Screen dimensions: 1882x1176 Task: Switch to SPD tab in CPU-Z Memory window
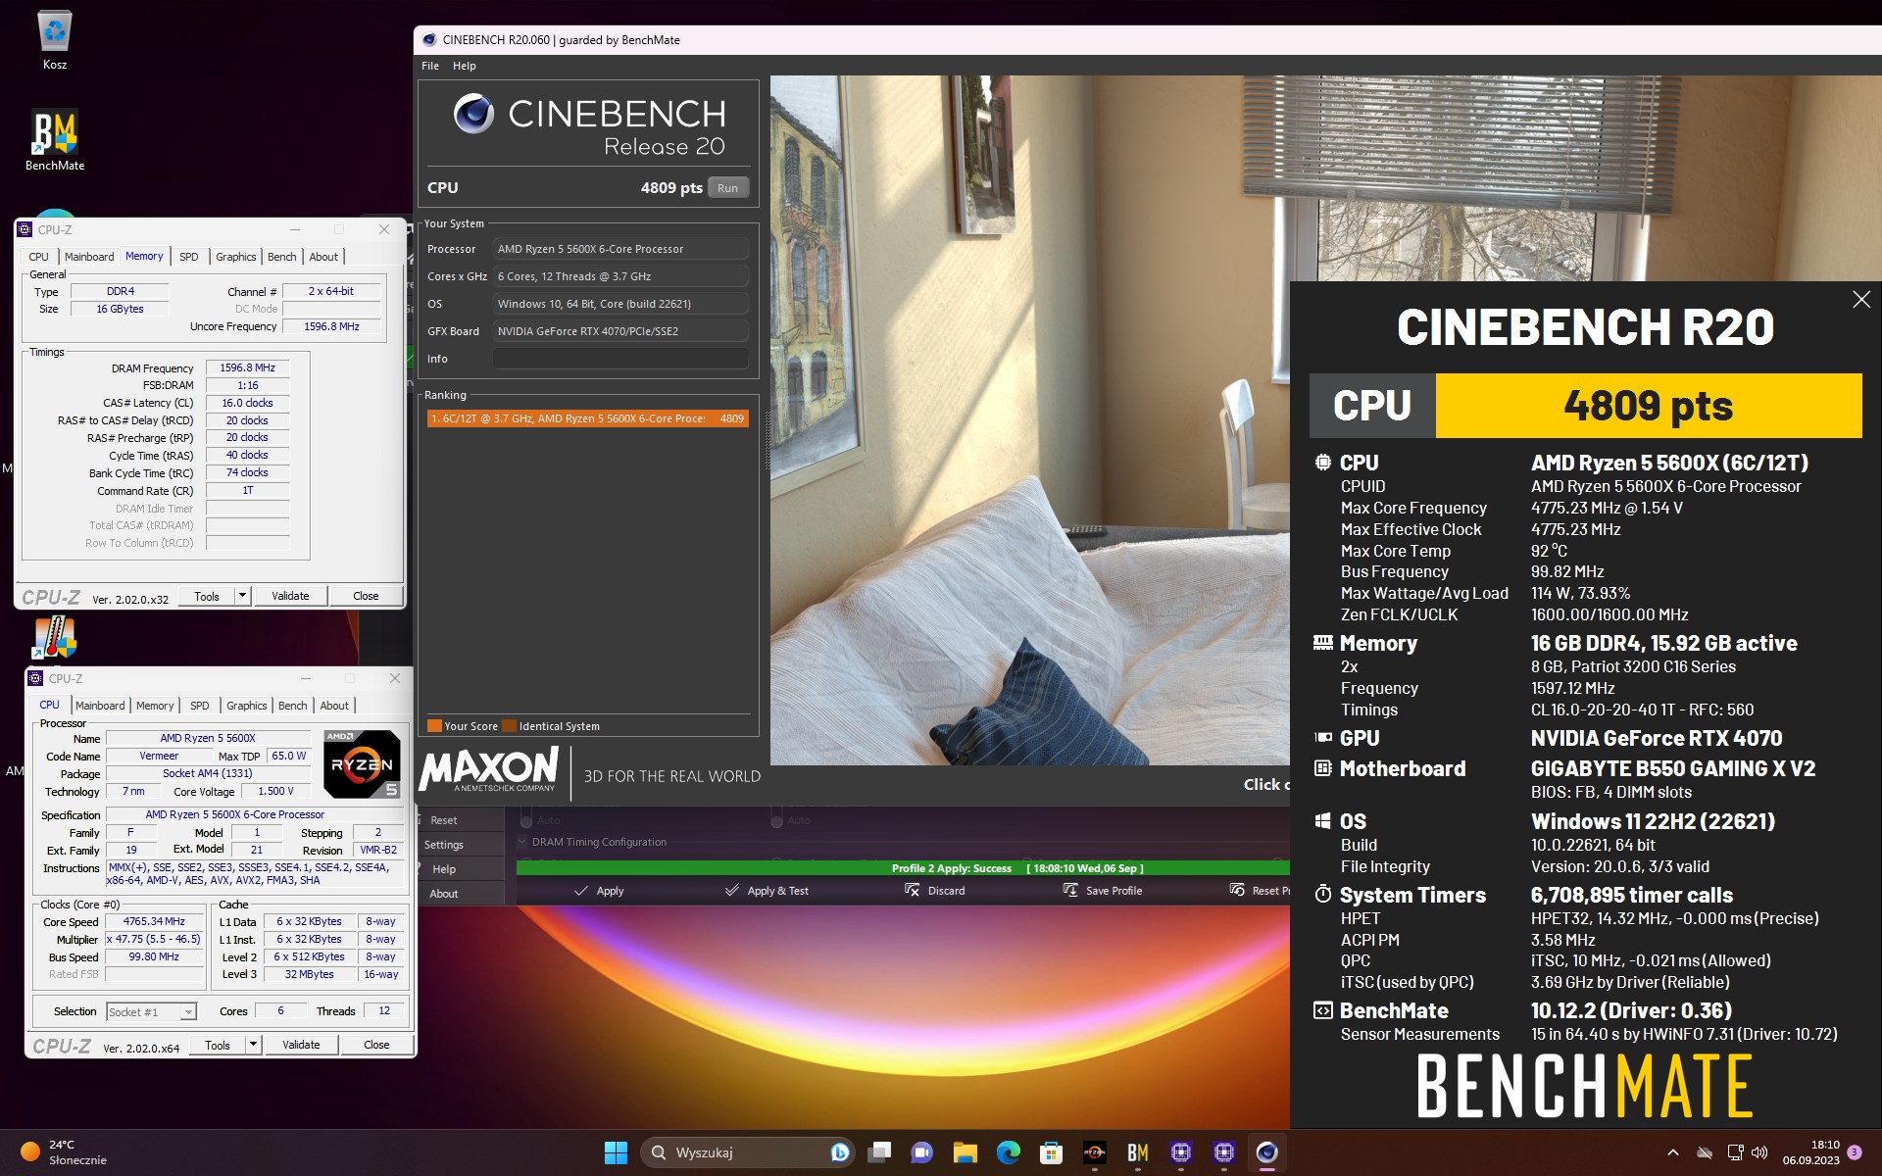coord(189,257)
